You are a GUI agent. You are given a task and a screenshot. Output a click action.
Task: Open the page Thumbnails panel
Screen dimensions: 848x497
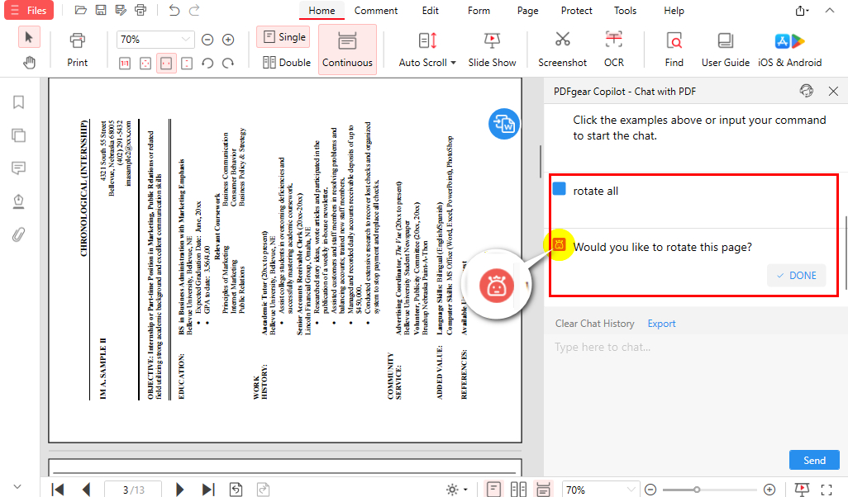(18, 135)
